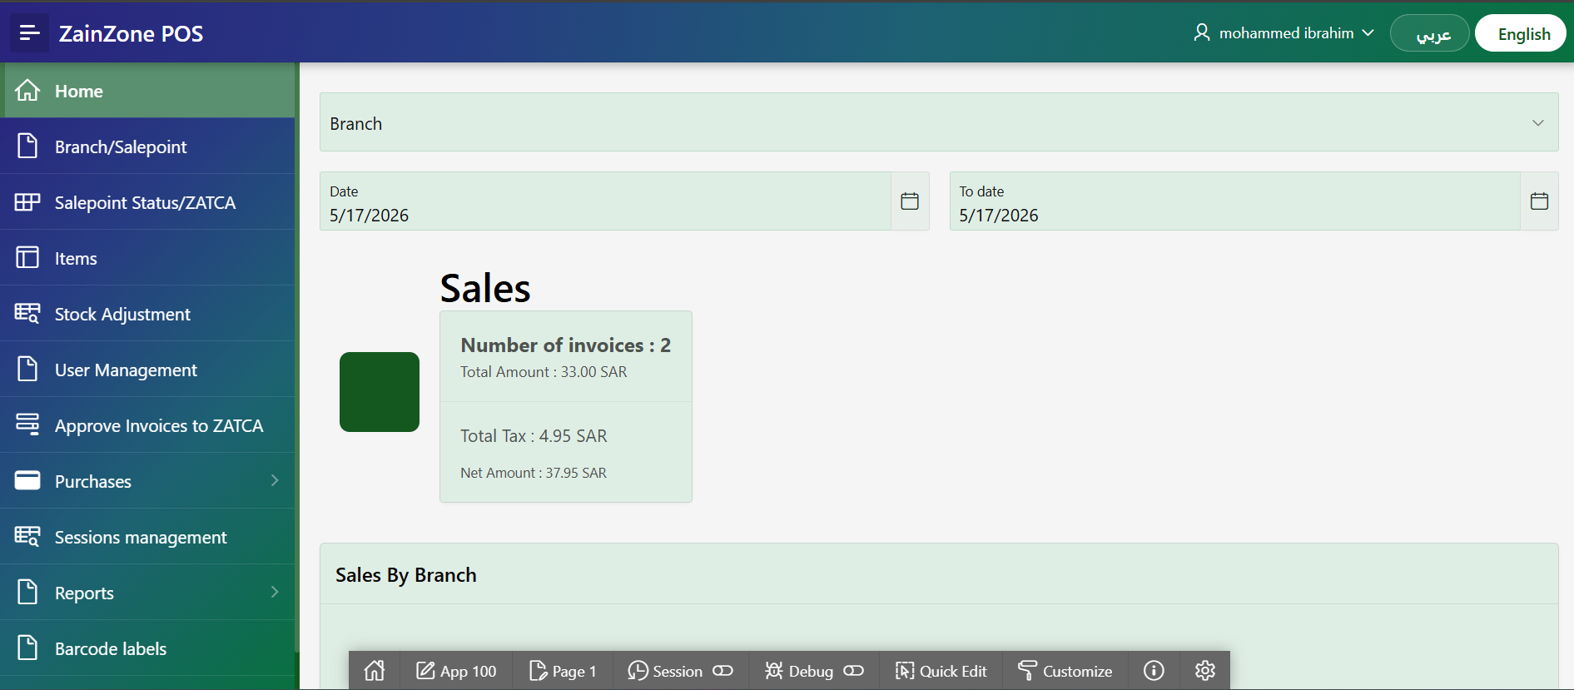The image size is (1574, 690).
Task: Click Total Tax : 4.95 SAR
Action: click(x=534, y=436)
